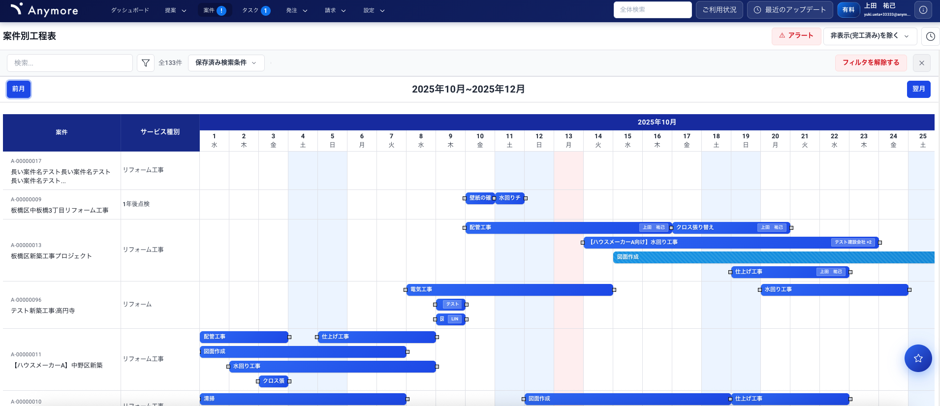Viewport: 940px width, 406px height.
Task: Click the 検索 input field
Action: pyautogui.click(x=70, y=63)
